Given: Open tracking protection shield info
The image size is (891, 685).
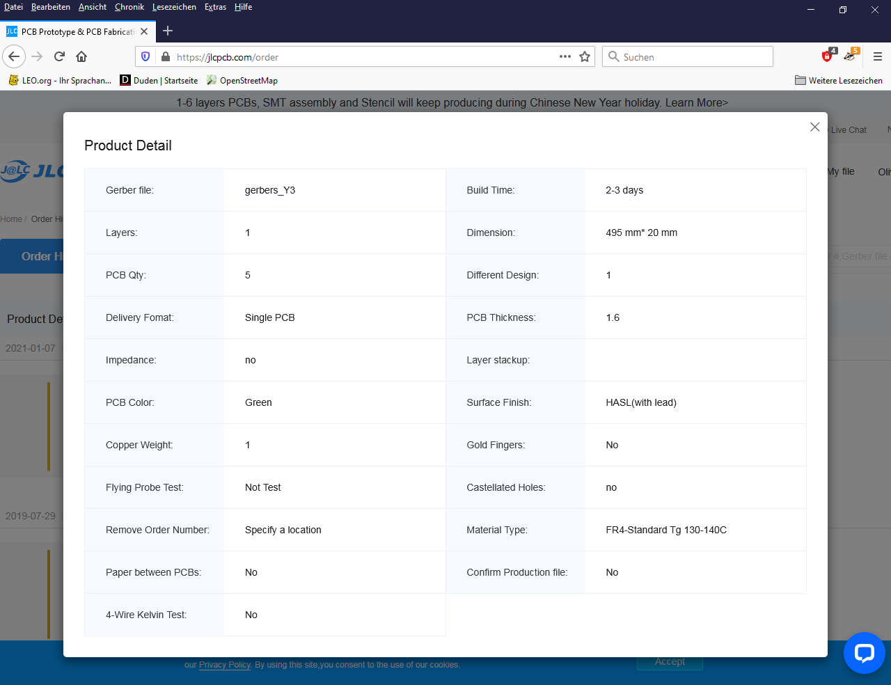Looking at the screenshot, I should coord(145,56).
